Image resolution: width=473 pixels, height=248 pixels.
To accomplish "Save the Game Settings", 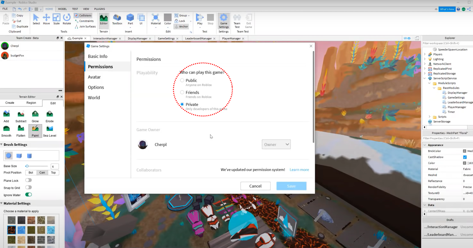I will [x=291, y=186].
